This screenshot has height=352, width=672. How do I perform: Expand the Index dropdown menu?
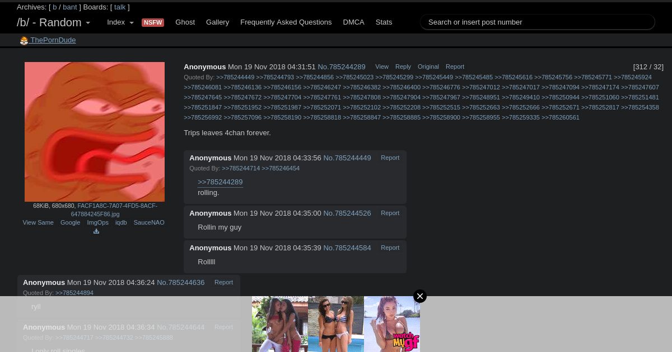(120, 22)
